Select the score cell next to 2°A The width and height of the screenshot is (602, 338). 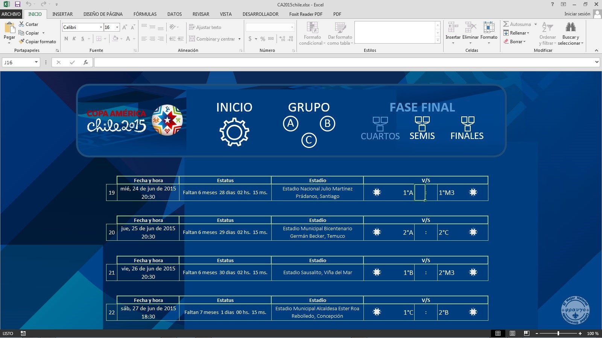coord(420,232)
